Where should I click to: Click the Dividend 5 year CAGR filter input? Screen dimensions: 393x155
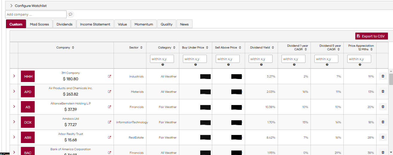point(326,59)
